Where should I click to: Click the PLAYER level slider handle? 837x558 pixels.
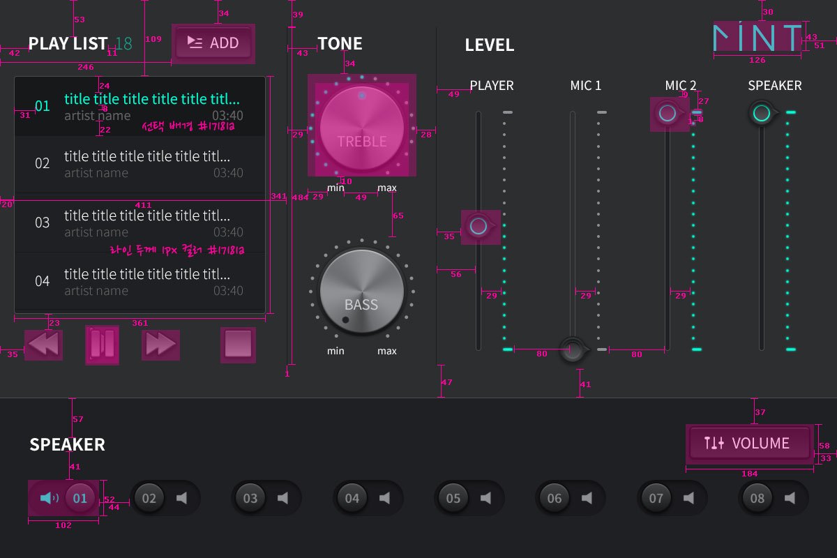[x=480, y=226]
